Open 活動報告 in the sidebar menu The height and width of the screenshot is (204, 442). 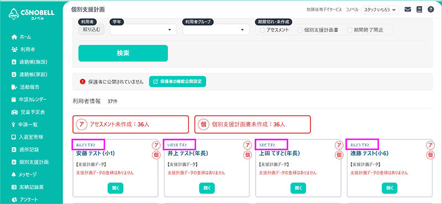coord(25,87)
